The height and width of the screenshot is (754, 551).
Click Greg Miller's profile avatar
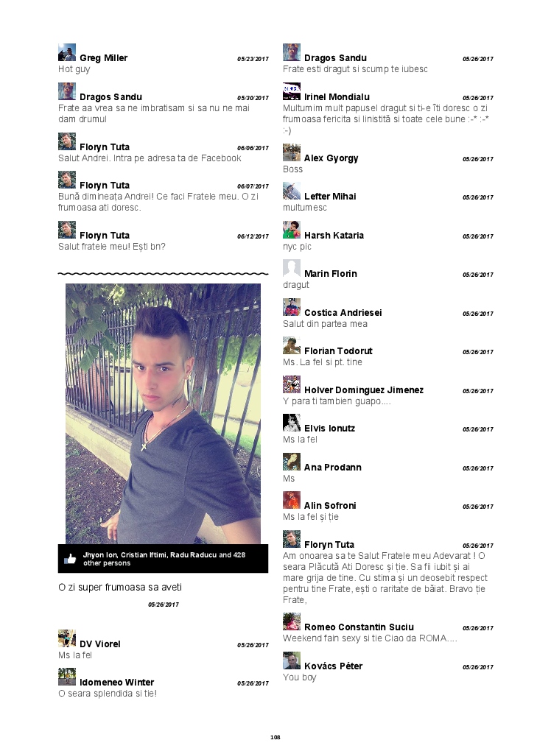[67, 52]
